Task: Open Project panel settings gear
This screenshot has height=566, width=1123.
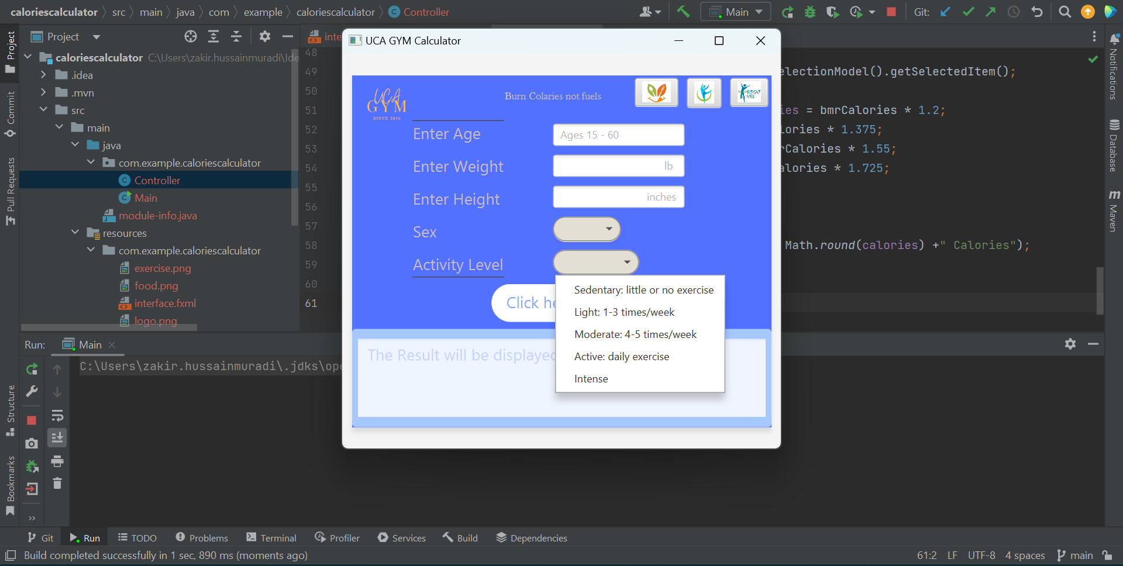Action: tap(265, 37)
